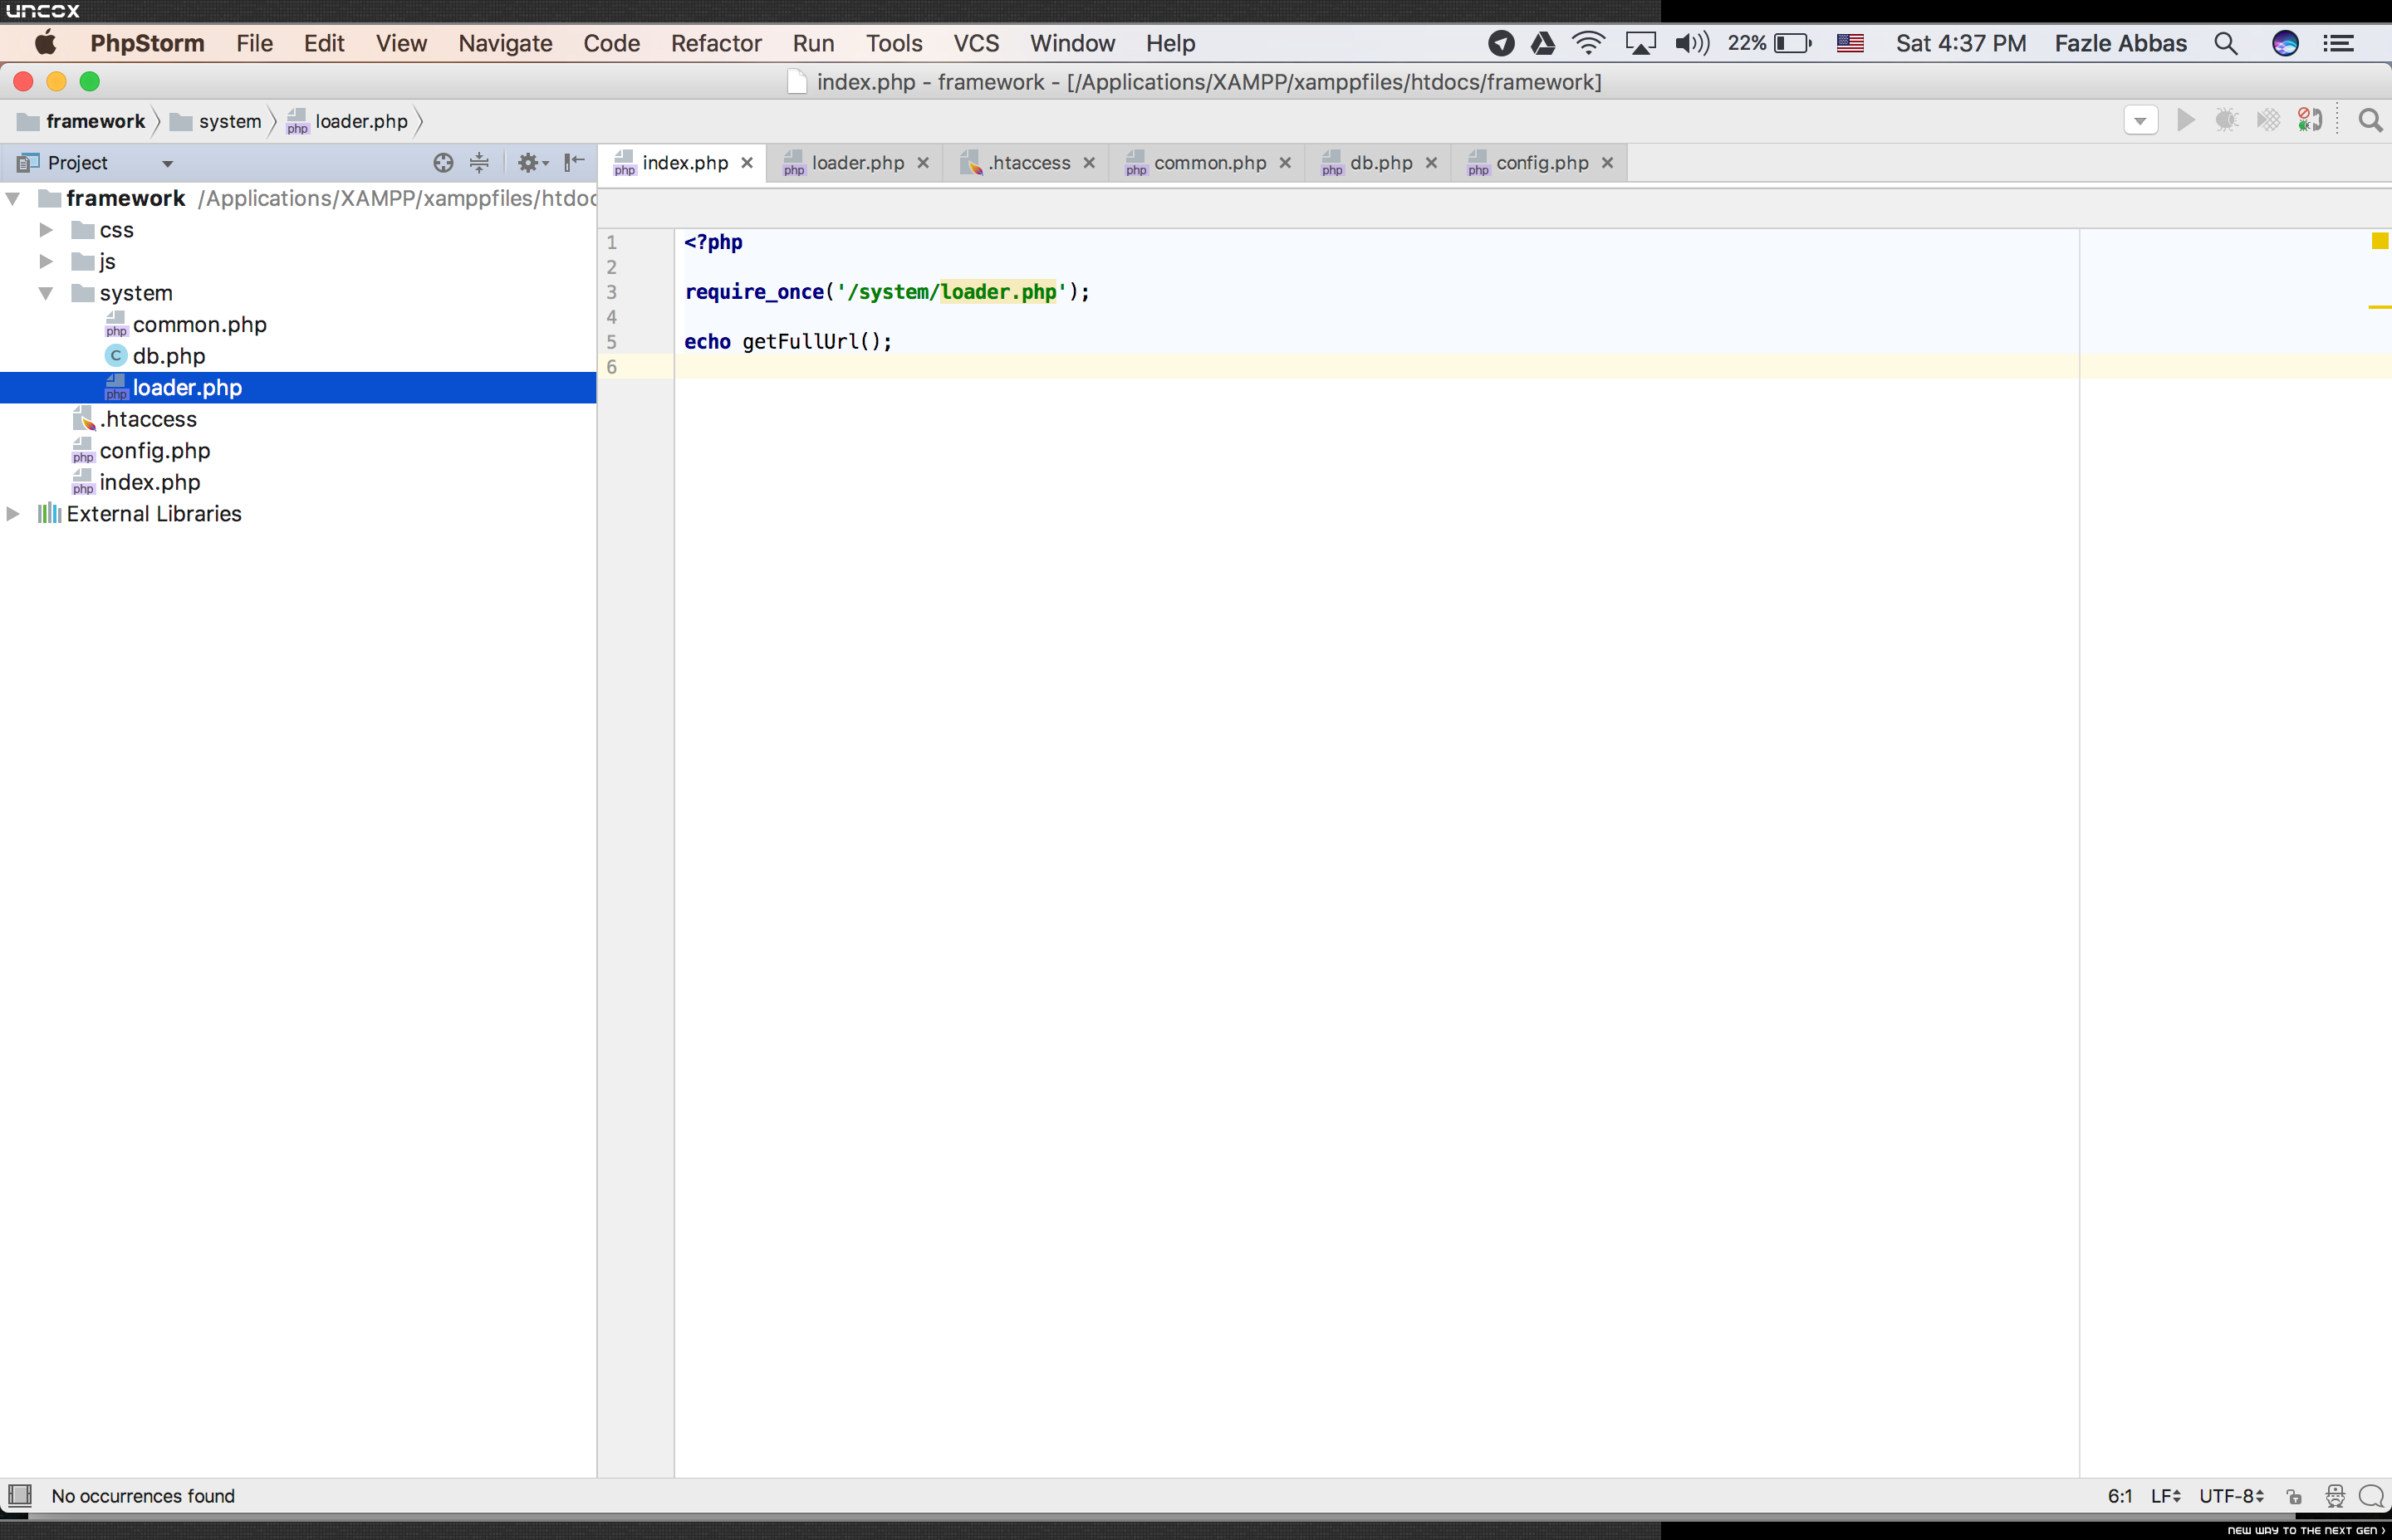The height and width of the screenshot is (1540, 2392).
Task: Click the Debug bug icon
Action: coord(2226,121)
